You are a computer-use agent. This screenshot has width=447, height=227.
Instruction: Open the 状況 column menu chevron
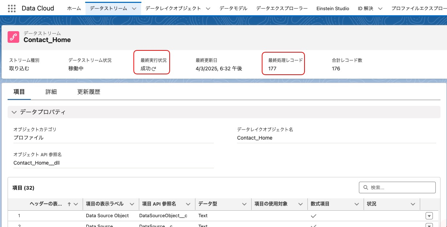tap(413, 204)
